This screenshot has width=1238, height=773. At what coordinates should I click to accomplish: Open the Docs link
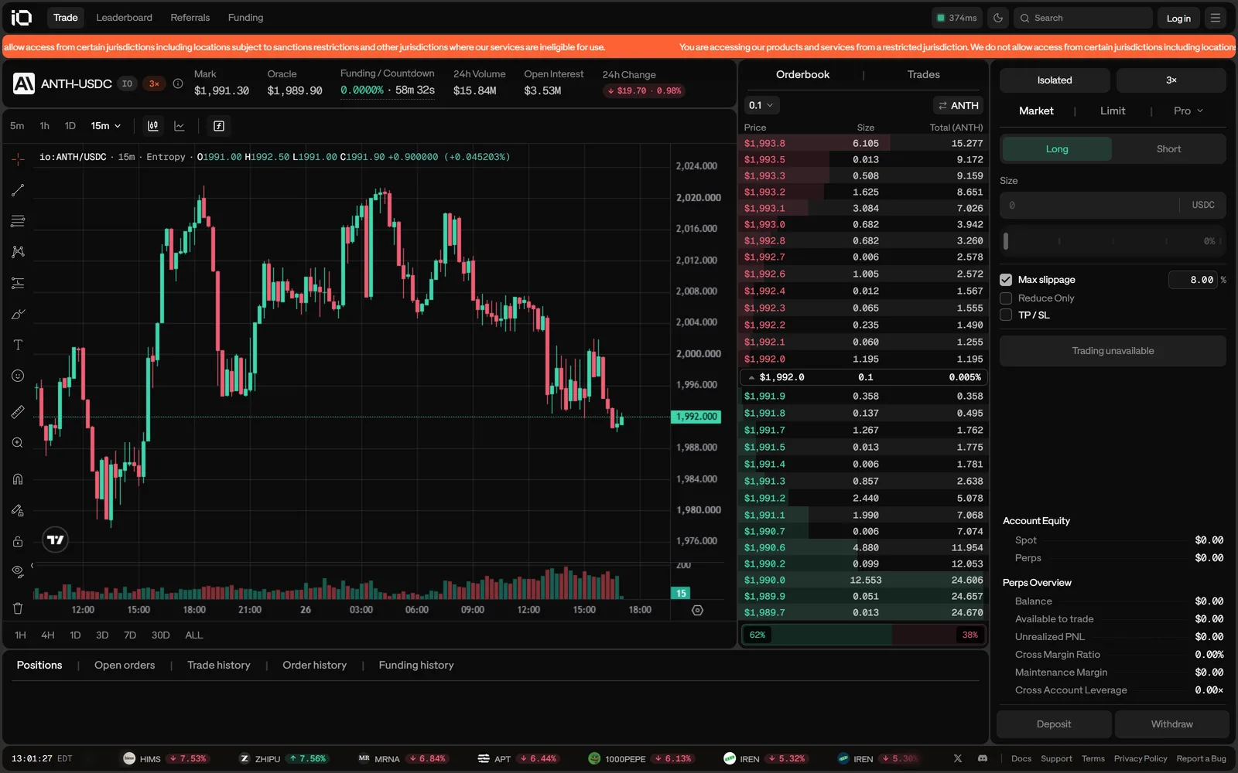[x=1021, y=759]
